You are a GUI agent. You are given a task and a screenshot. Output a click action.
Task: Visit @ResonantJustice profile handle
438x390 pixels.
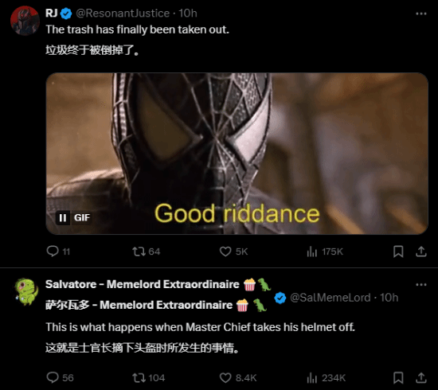pyautogui.click(x=123, y=13)
